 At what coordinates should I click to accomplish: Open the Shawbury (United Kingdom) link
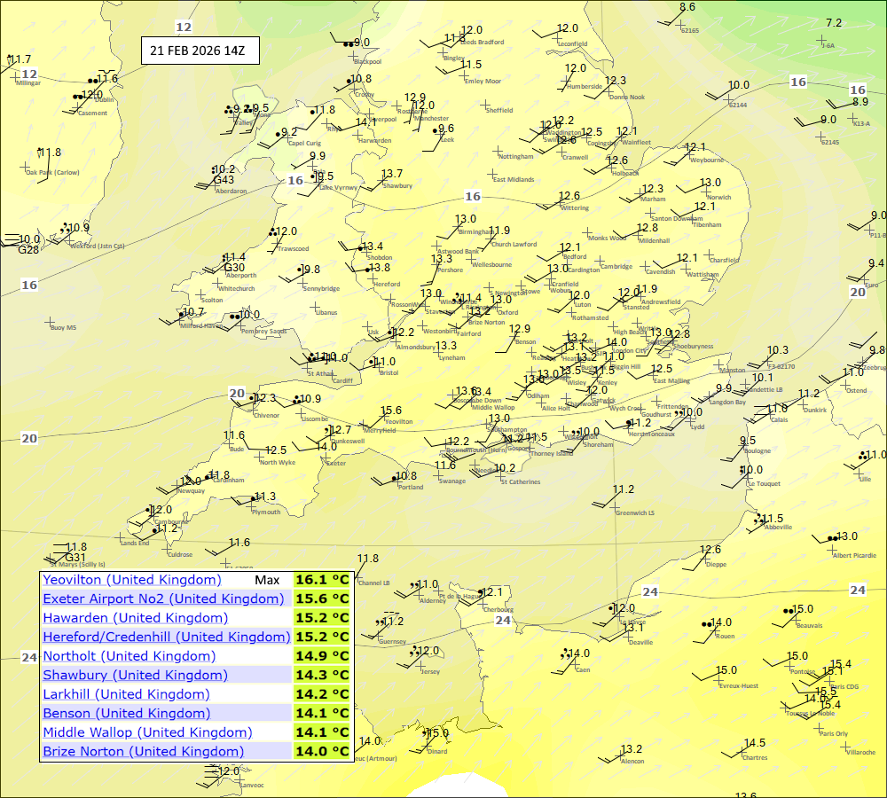click(131, 675)
